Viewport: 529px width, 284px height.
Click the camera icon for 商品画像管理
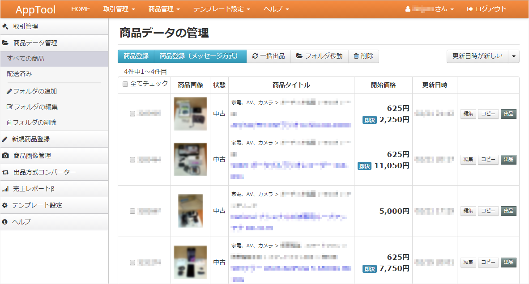coord(5,156)
